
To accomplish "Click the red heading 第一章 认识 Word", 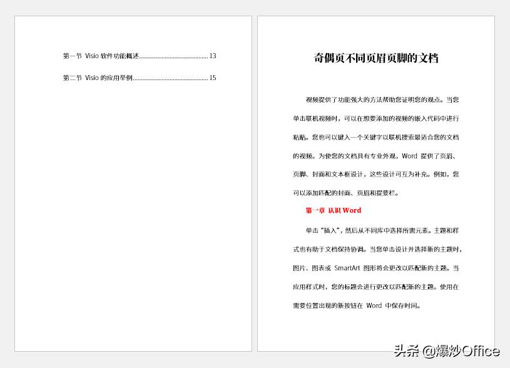I will pyautogui.click(x=332, y=210).
